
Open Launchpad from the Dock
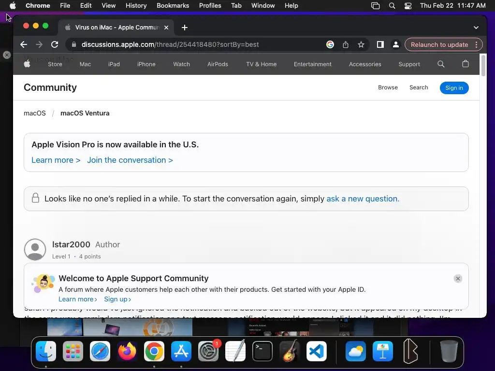73,351
